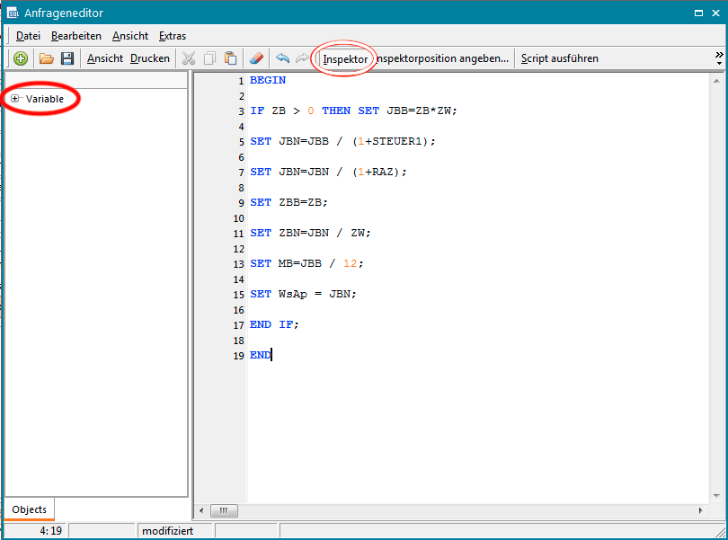Click horizontal scrollbar thumb in editor
The width and height of the screenshot is (728, 540).
tap(224, 510)
